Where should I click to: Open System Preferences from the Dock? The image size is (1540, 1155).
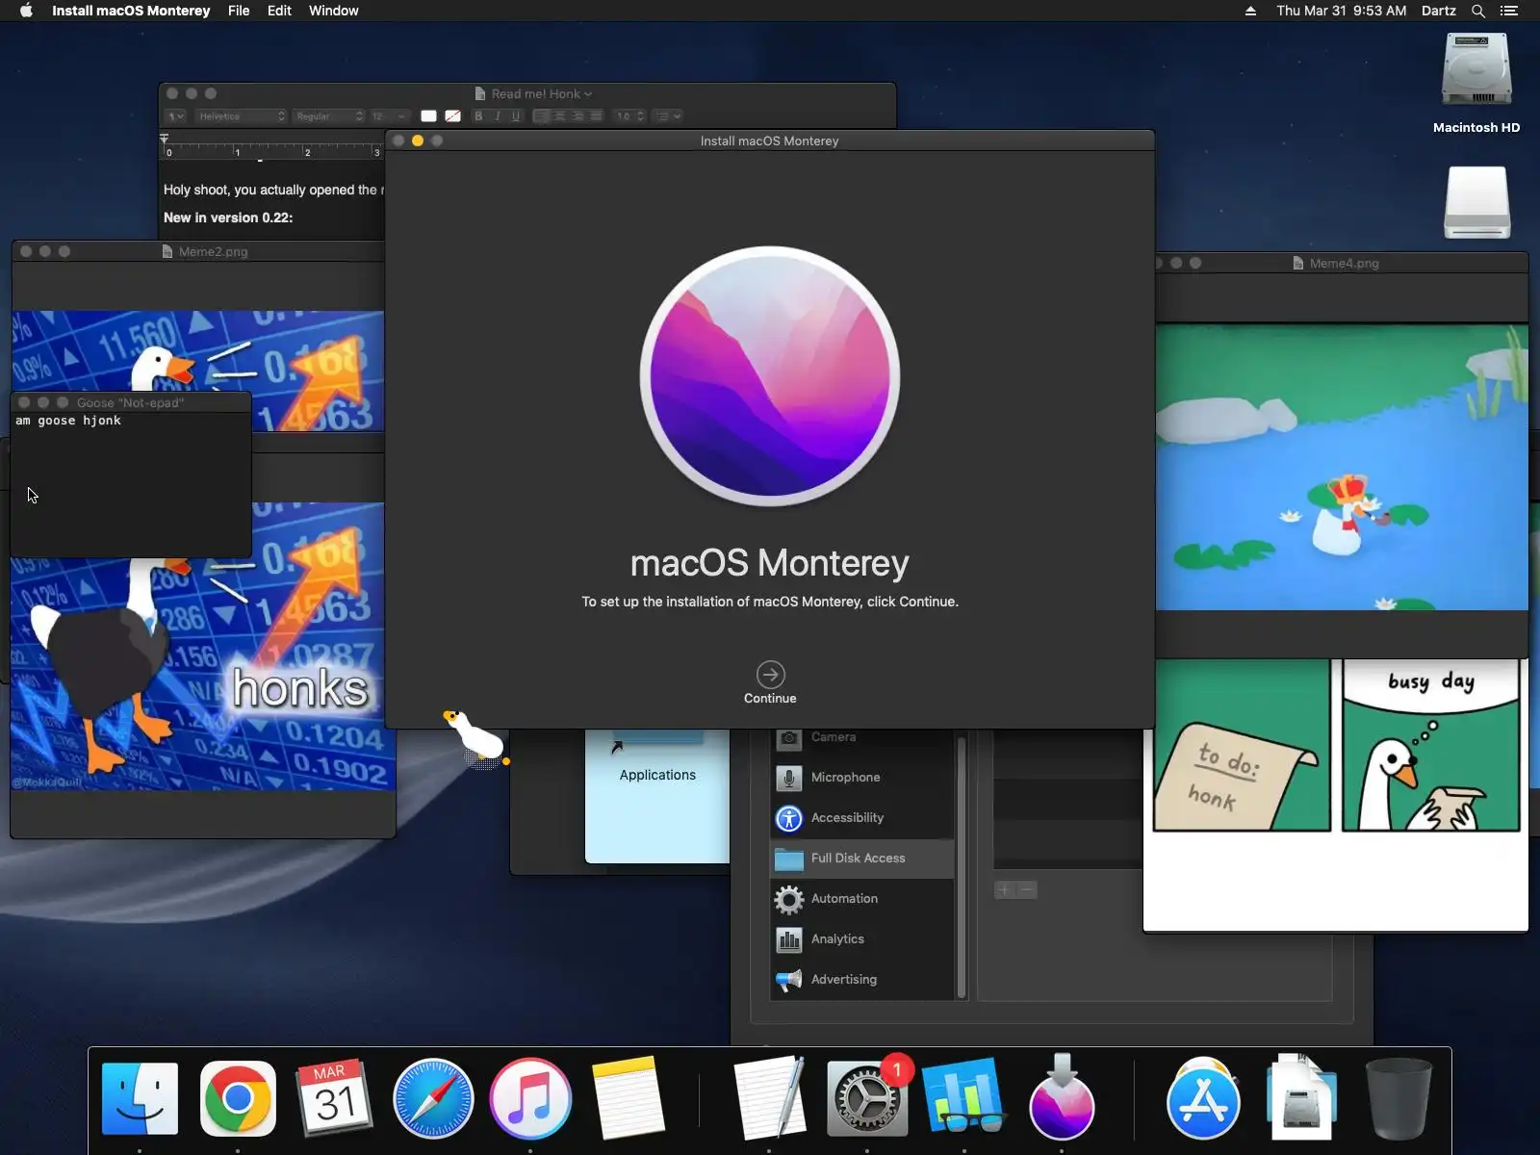[x=866, y=1098]
